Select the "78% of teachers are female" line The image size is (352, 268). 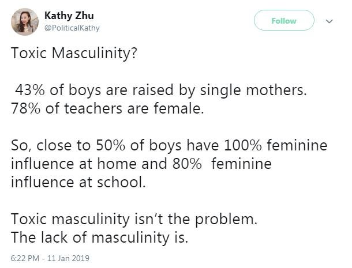(108, 108)
